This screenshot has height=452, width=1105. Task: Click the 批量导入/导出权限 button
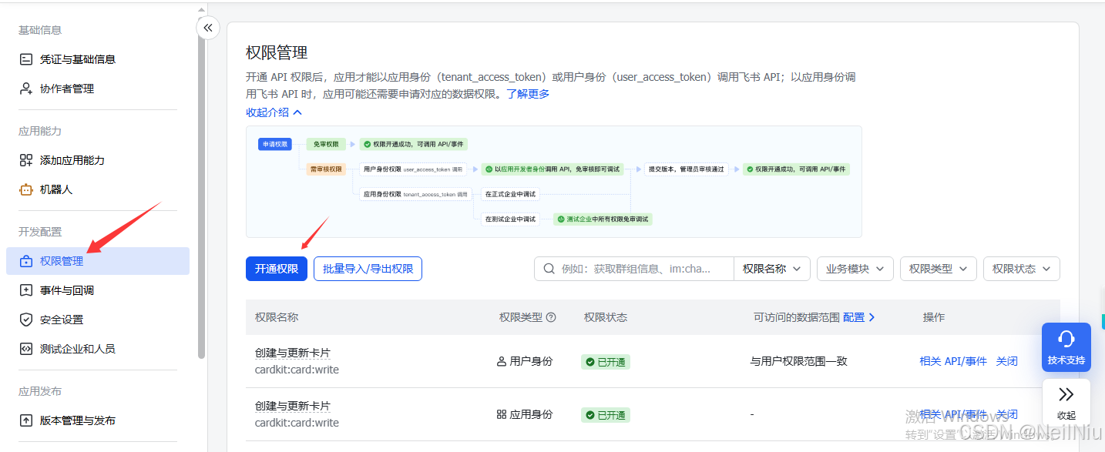point(368,269)
